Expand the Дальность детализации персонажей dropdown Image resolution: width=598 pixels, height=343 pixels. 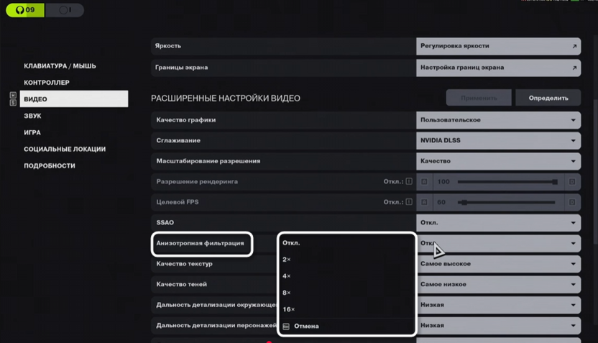point(499,326)
